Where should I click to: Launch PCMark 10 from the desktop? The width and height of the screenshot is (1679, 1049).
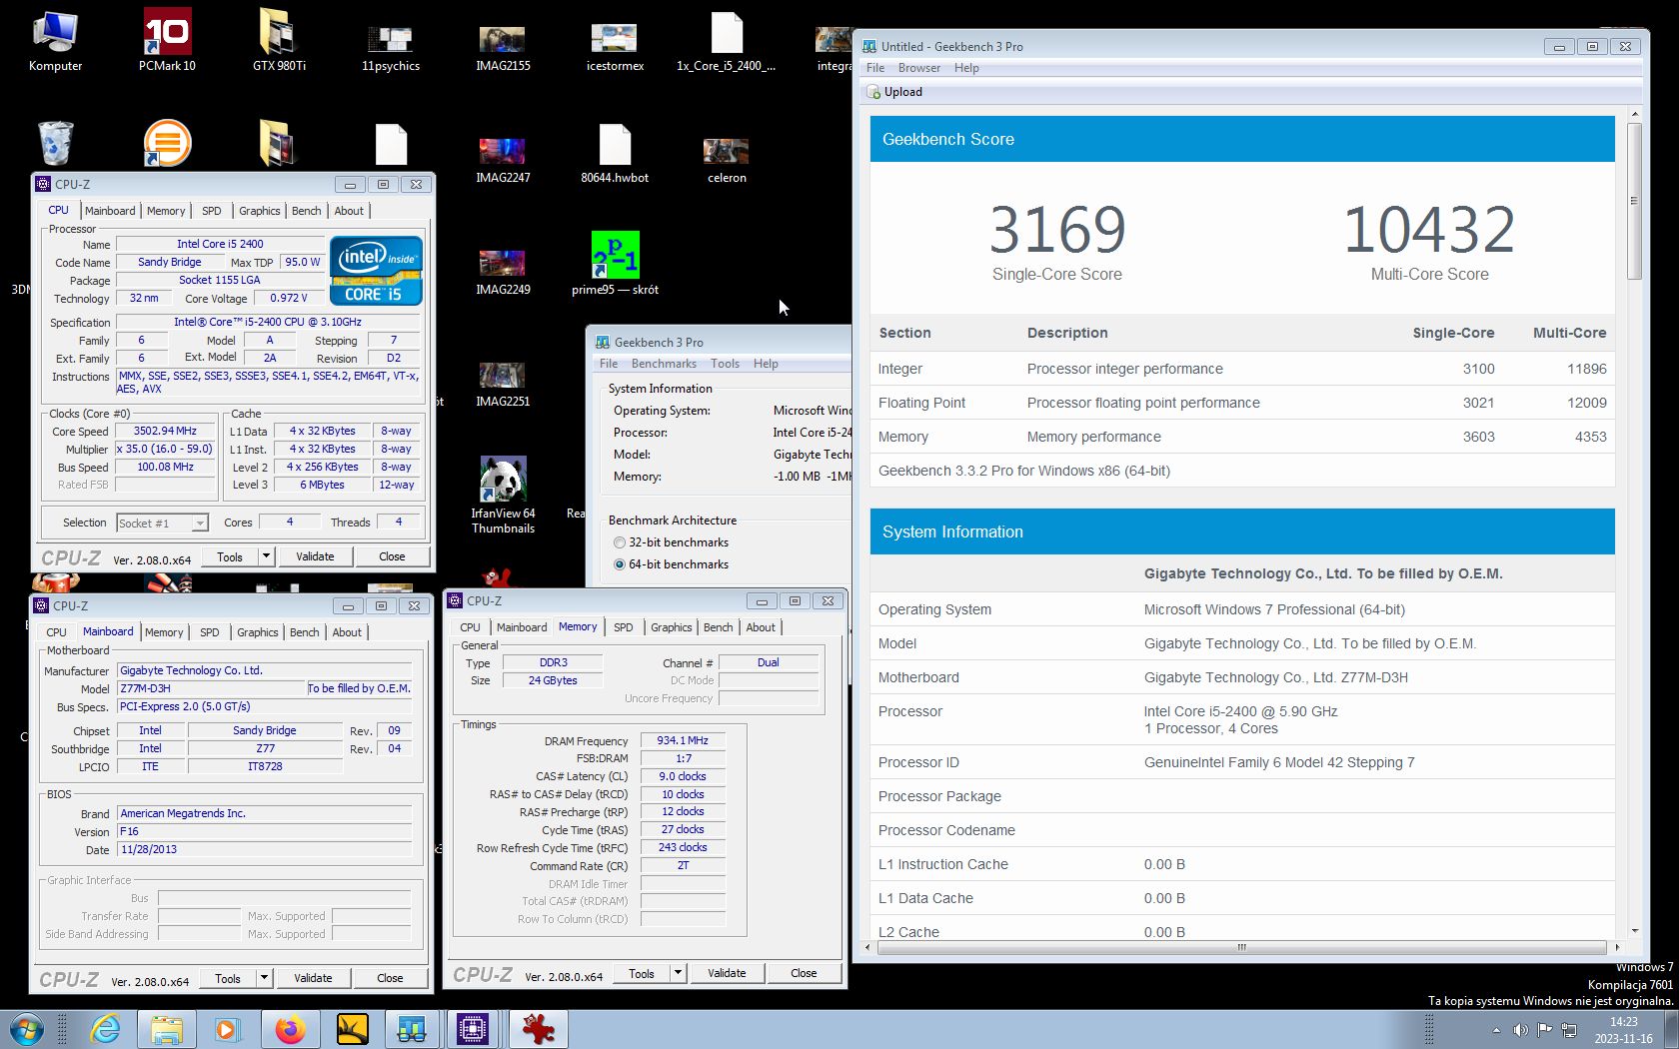(x=167, y=40)
